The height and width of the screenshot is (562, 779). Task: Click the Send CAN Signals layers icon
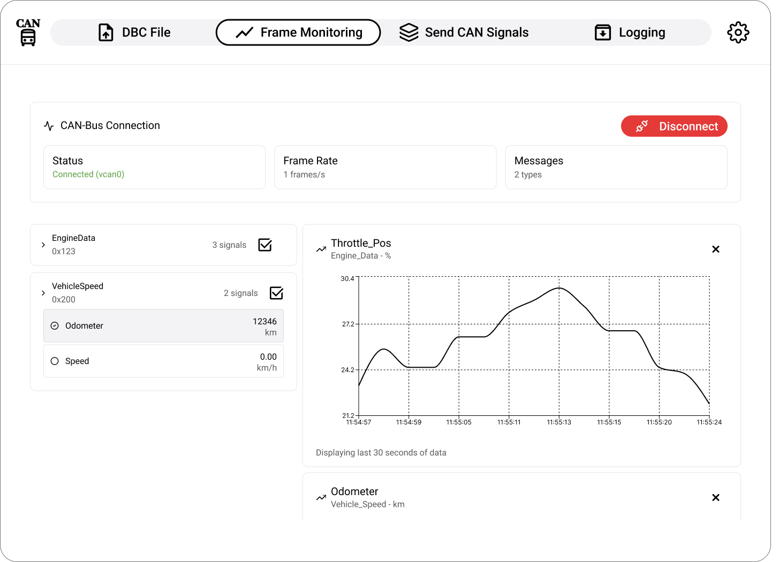409,33
